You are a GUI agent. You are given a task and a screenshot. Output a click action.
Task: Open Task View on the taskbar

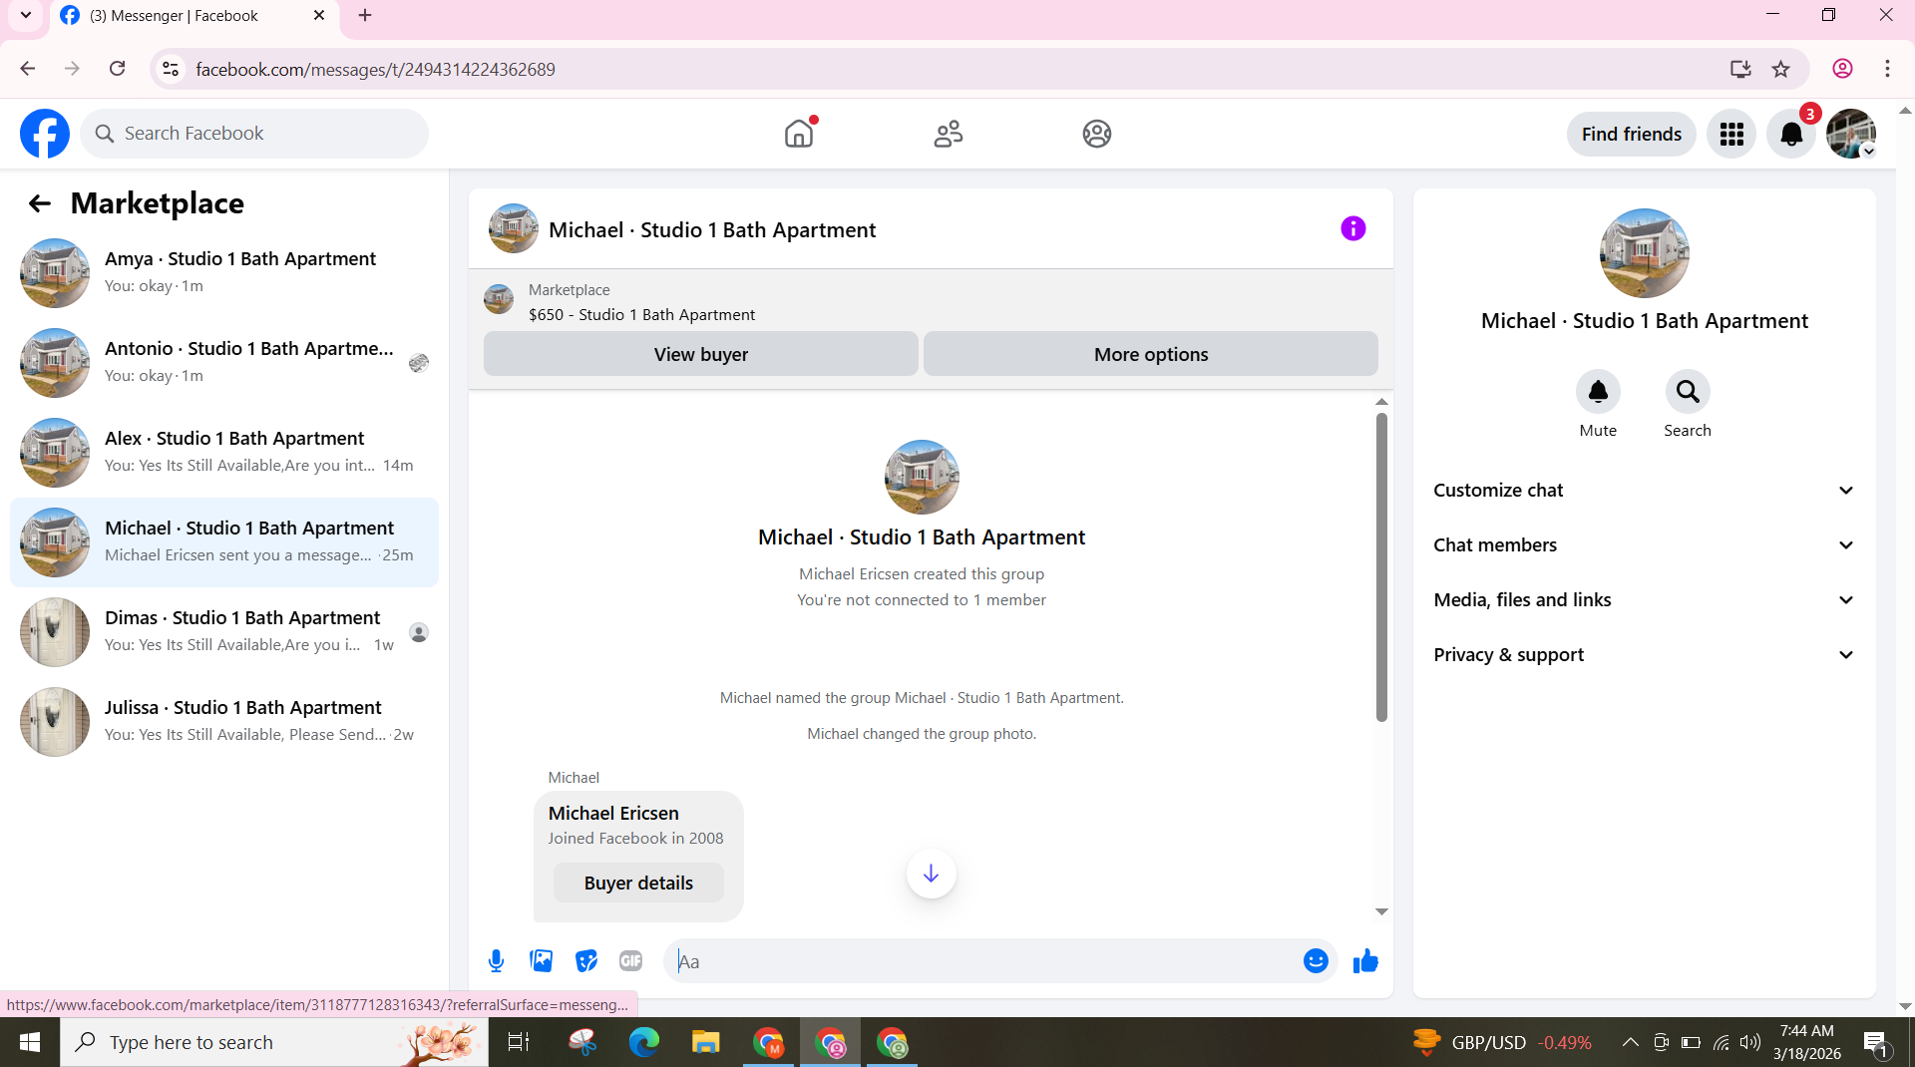tap(519, 1042)
